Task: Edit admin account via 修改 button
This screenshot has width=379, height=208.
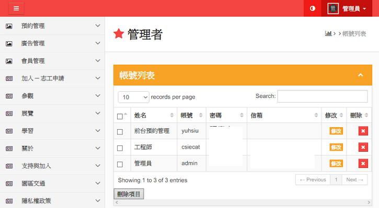Action: pos(336,163)
